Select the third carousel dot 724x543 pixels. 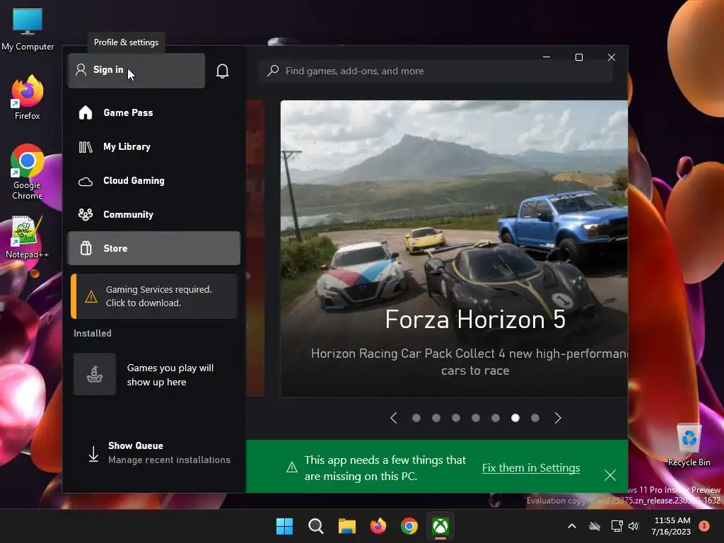point(456,418)
